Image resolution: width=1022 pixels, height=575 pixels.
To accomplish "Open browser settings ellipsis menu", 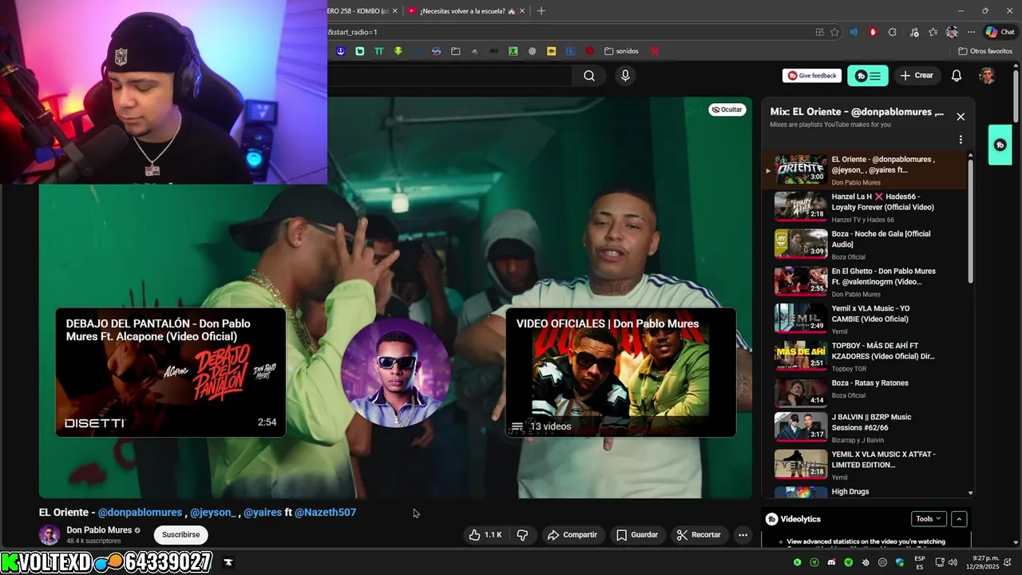I will tap(971, 32).
